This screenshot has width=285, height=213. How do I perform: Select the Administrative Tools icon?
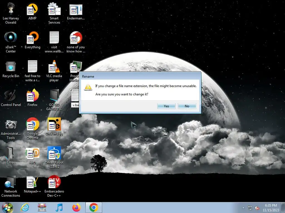click(x=11, y=129)
